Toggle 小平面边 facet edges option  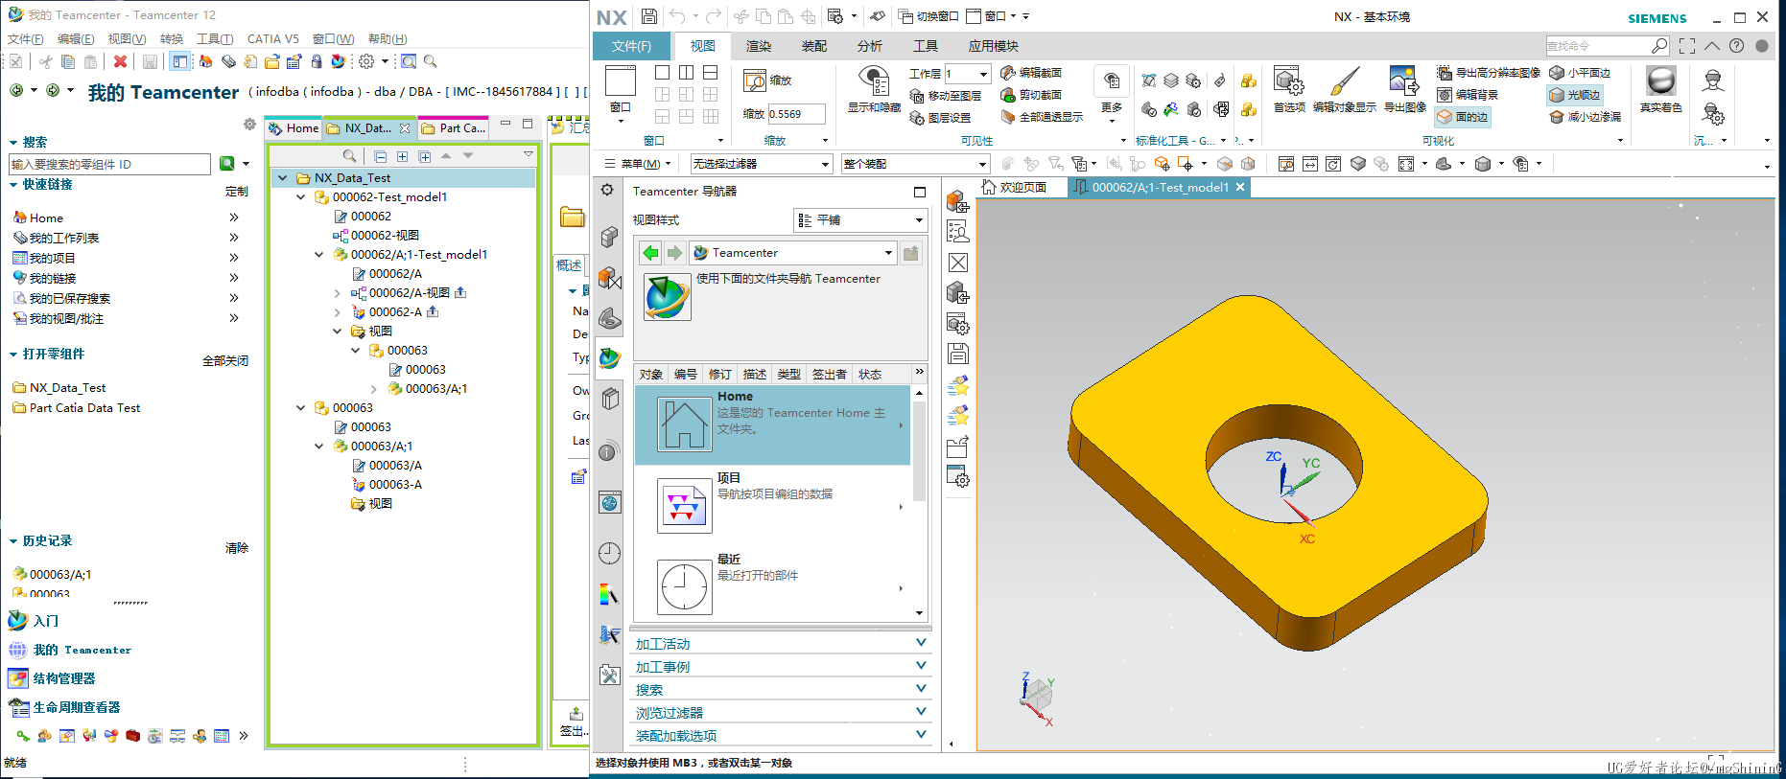point(1580,73)
